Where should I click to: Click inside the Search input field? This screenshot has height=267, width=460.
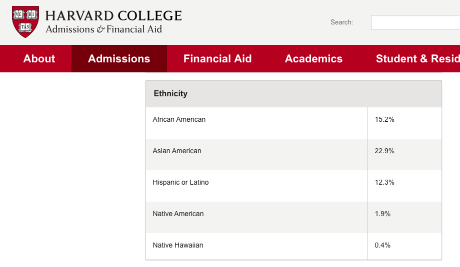click(x=415, y=22)
